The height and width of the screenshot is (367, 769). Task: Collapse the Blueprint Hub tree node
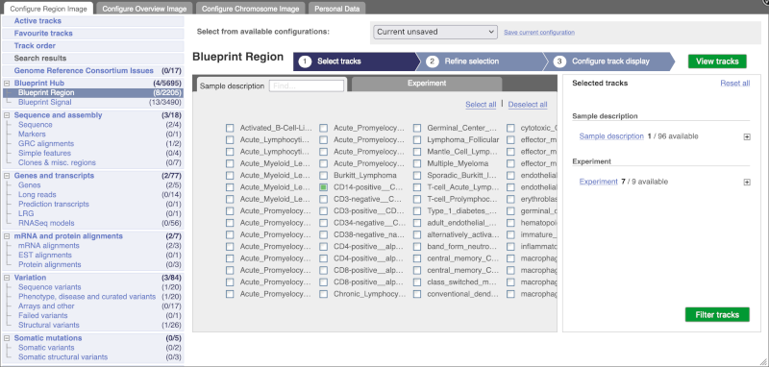click(7, 84)
